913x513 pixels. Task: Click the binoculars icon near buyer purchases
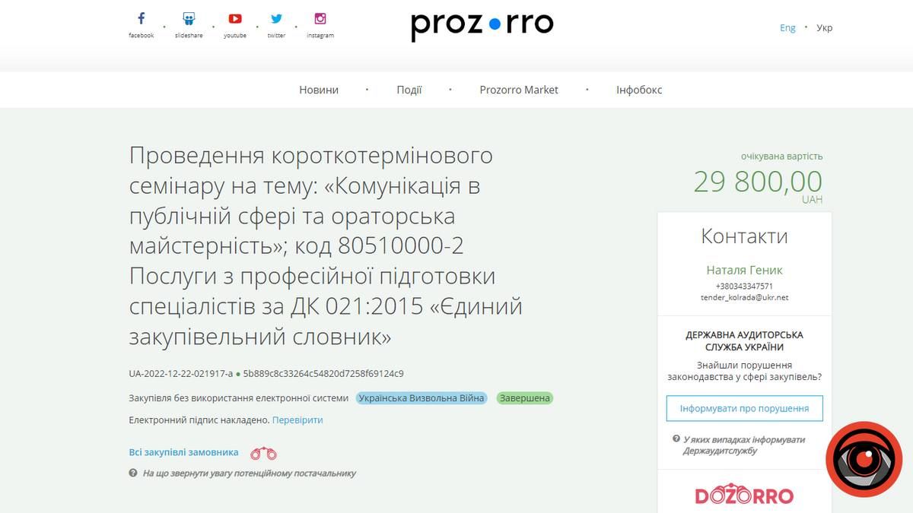point(262,452)
